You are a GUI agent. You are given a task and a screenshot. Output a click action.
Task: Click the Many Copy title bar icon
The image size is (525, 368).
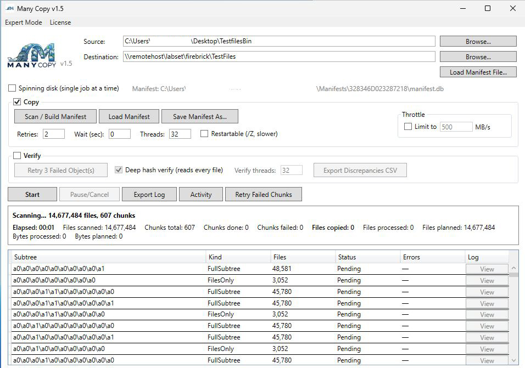coord(10,8)
